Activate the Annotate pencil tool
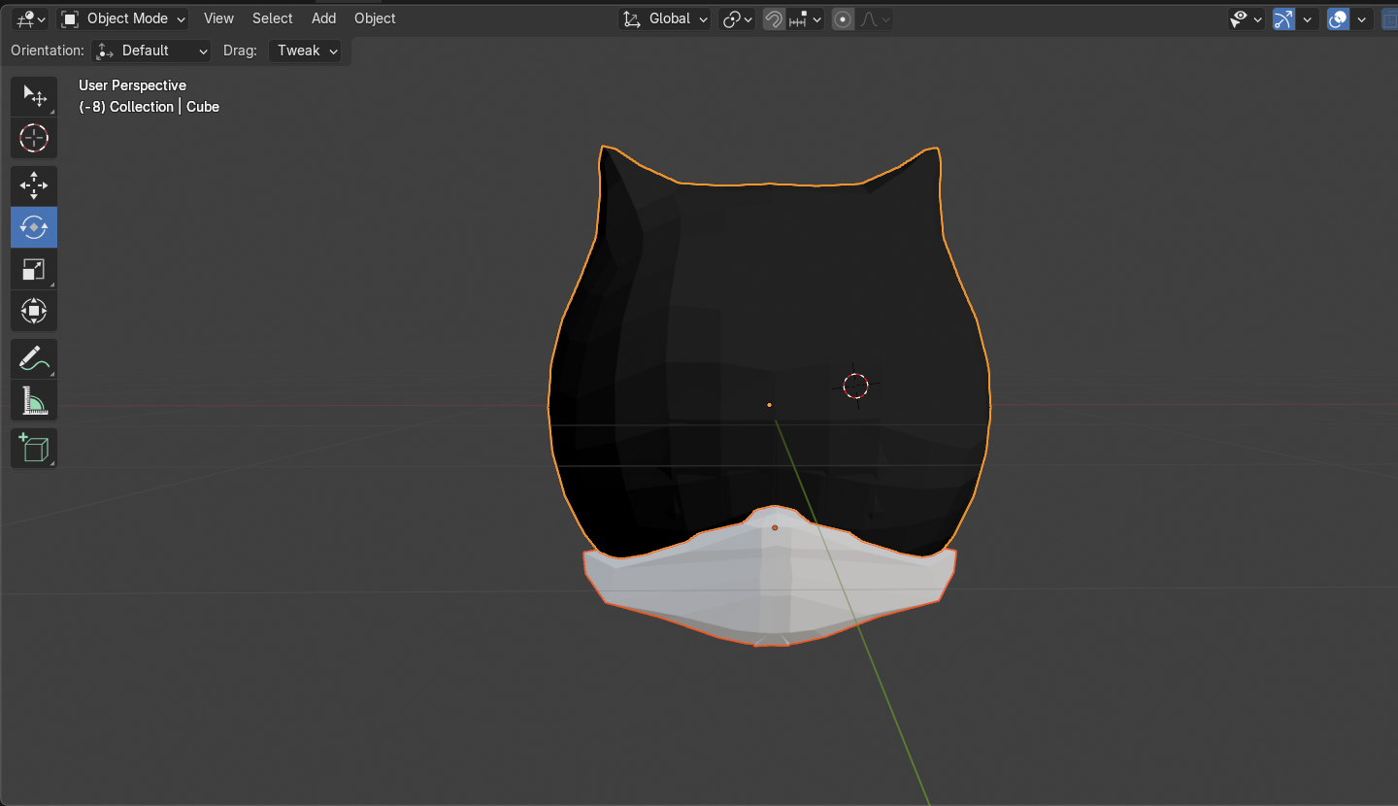The width and height of the screenshot is (1398, 806). [x=34, y=358]
